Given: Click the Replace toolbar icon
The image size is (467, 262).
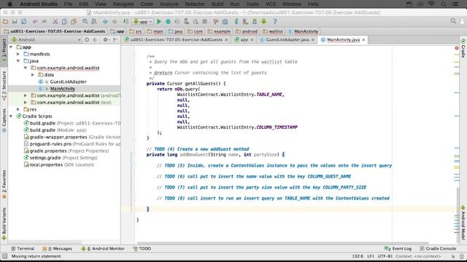Looking at the screenshot, I should [x=94, y=22].
